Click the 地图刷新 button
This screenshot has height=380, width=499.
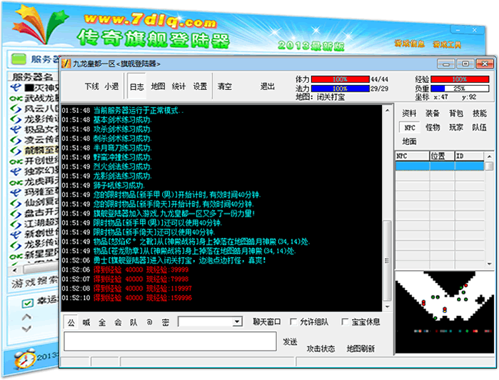click(x=360, y=349)
